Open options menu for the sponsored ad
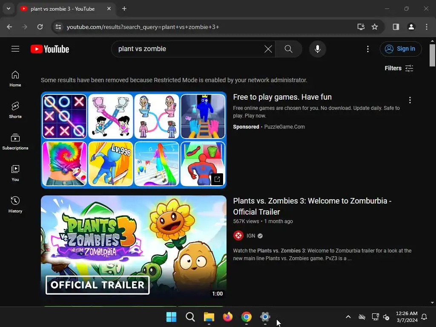The image size is (436, 327). tap(410, 100)
